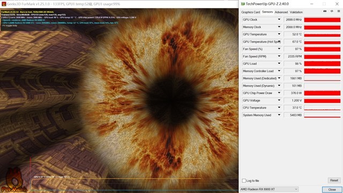343x193 pixels.
Task: Click the 2088.0 MHz Memory Clock value
Action: click(x=293, y=27)
